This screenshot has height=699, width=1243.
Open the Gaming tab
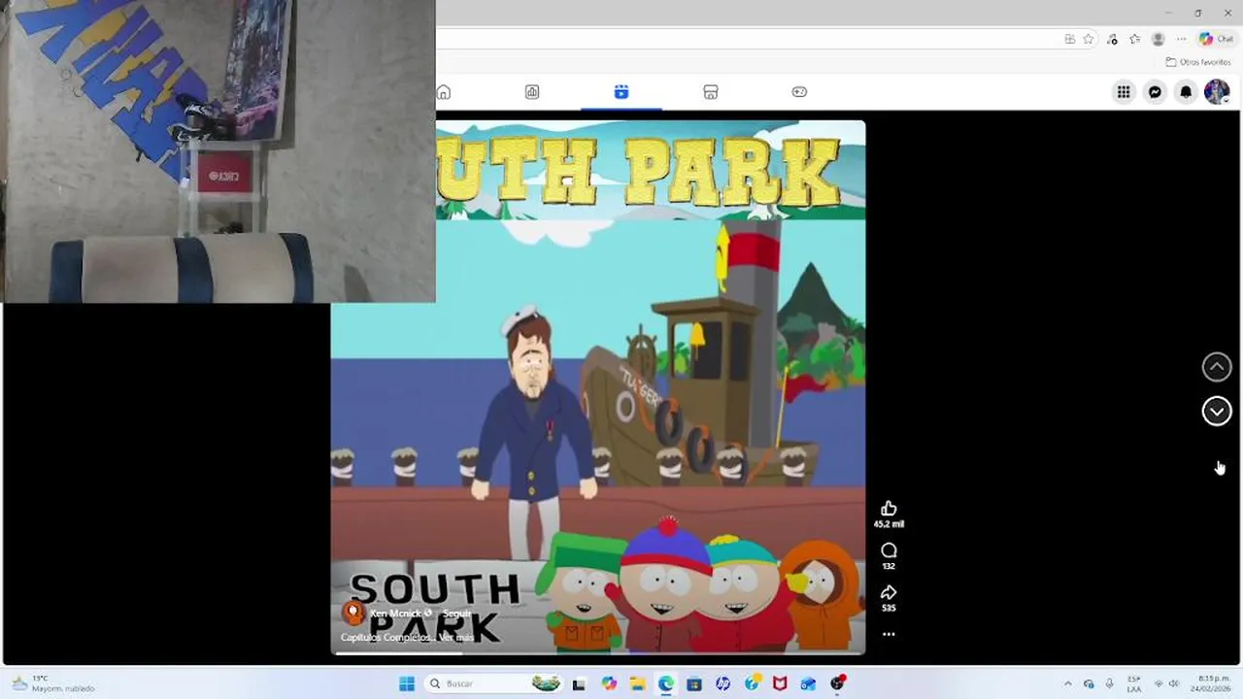799,92
